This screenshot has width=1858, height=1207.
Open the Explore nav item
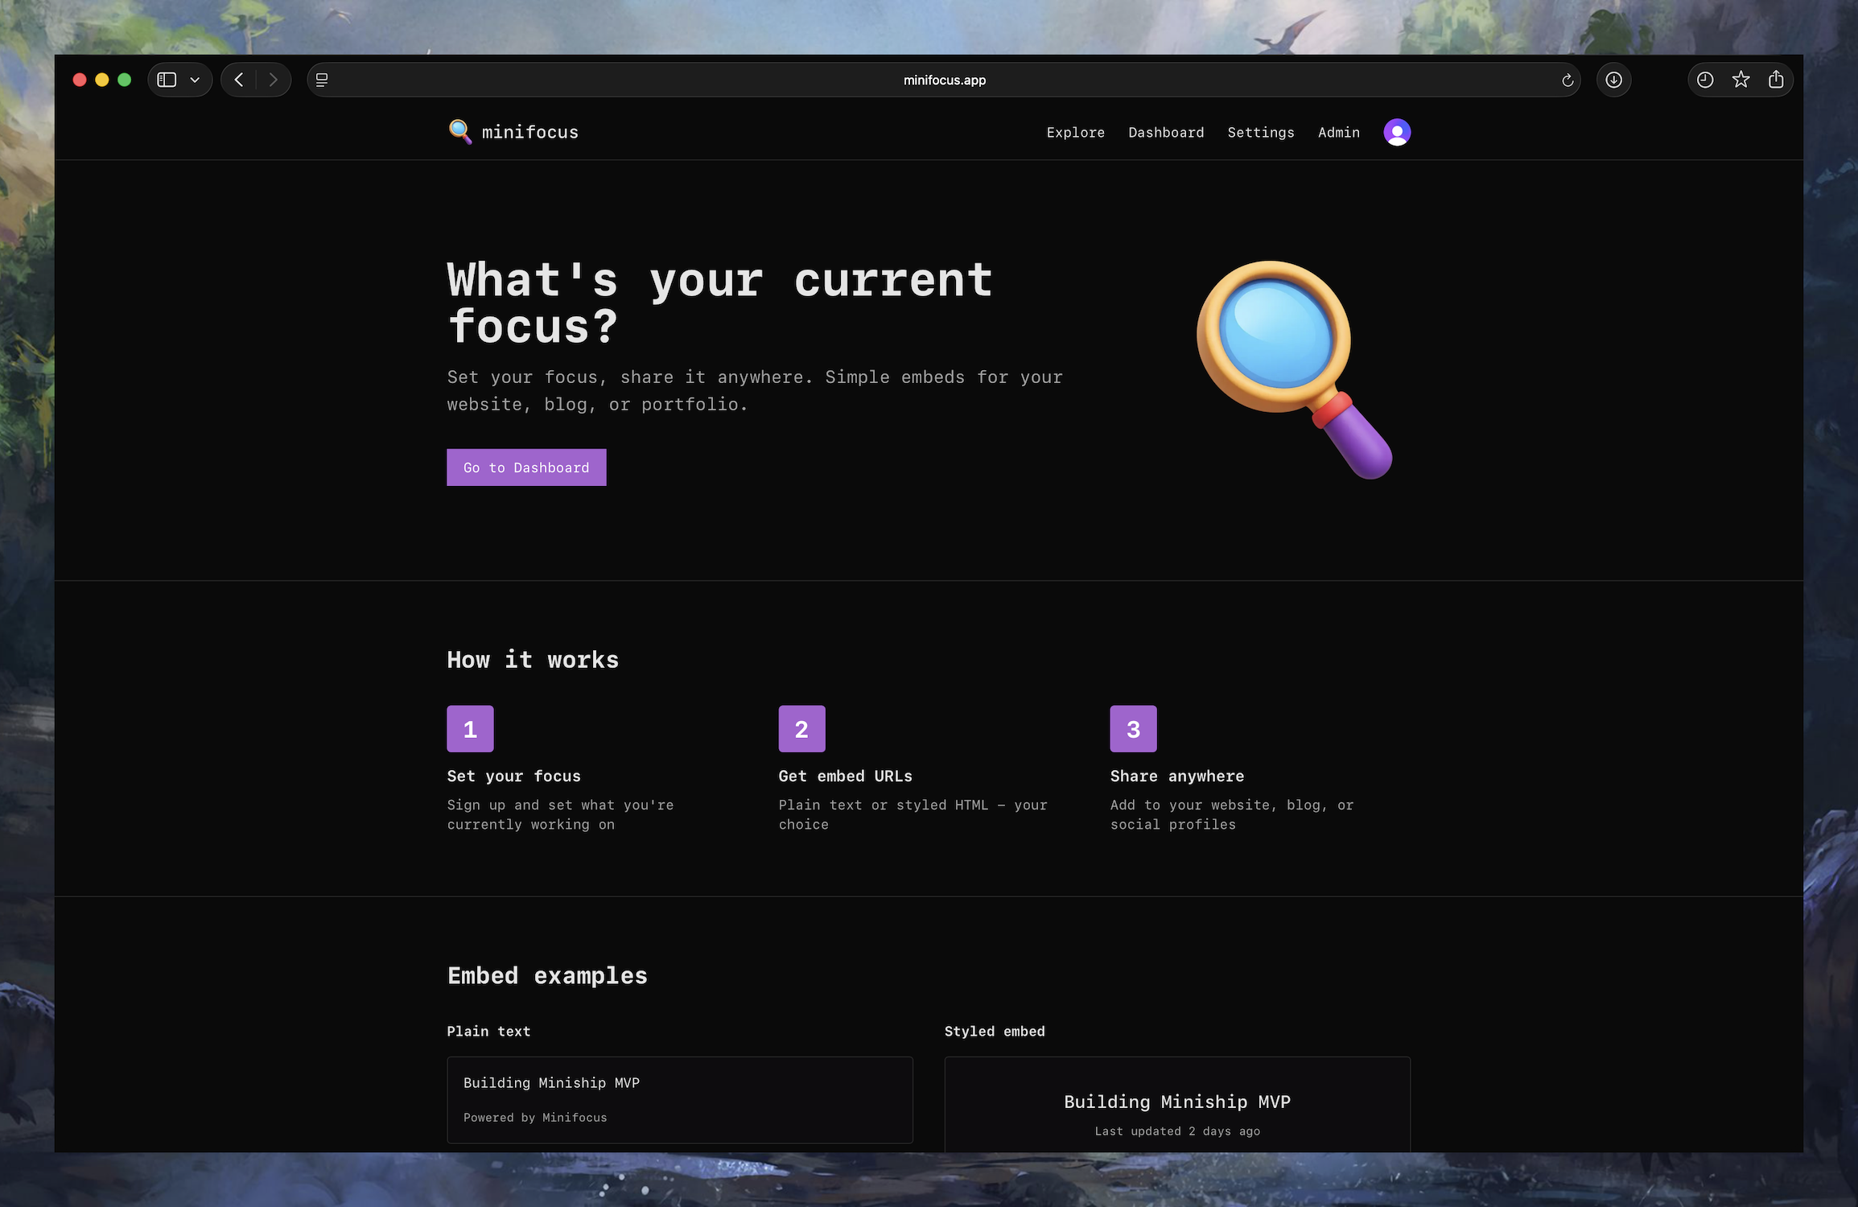(x=1075, y=132)
